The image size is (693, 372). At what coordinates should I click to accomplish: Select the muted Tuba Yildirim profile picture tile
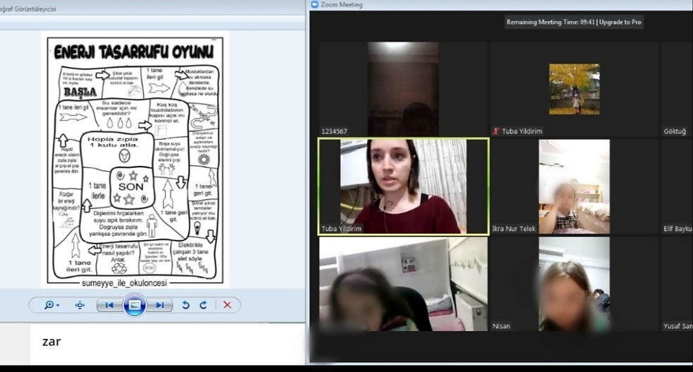point(574,89)
